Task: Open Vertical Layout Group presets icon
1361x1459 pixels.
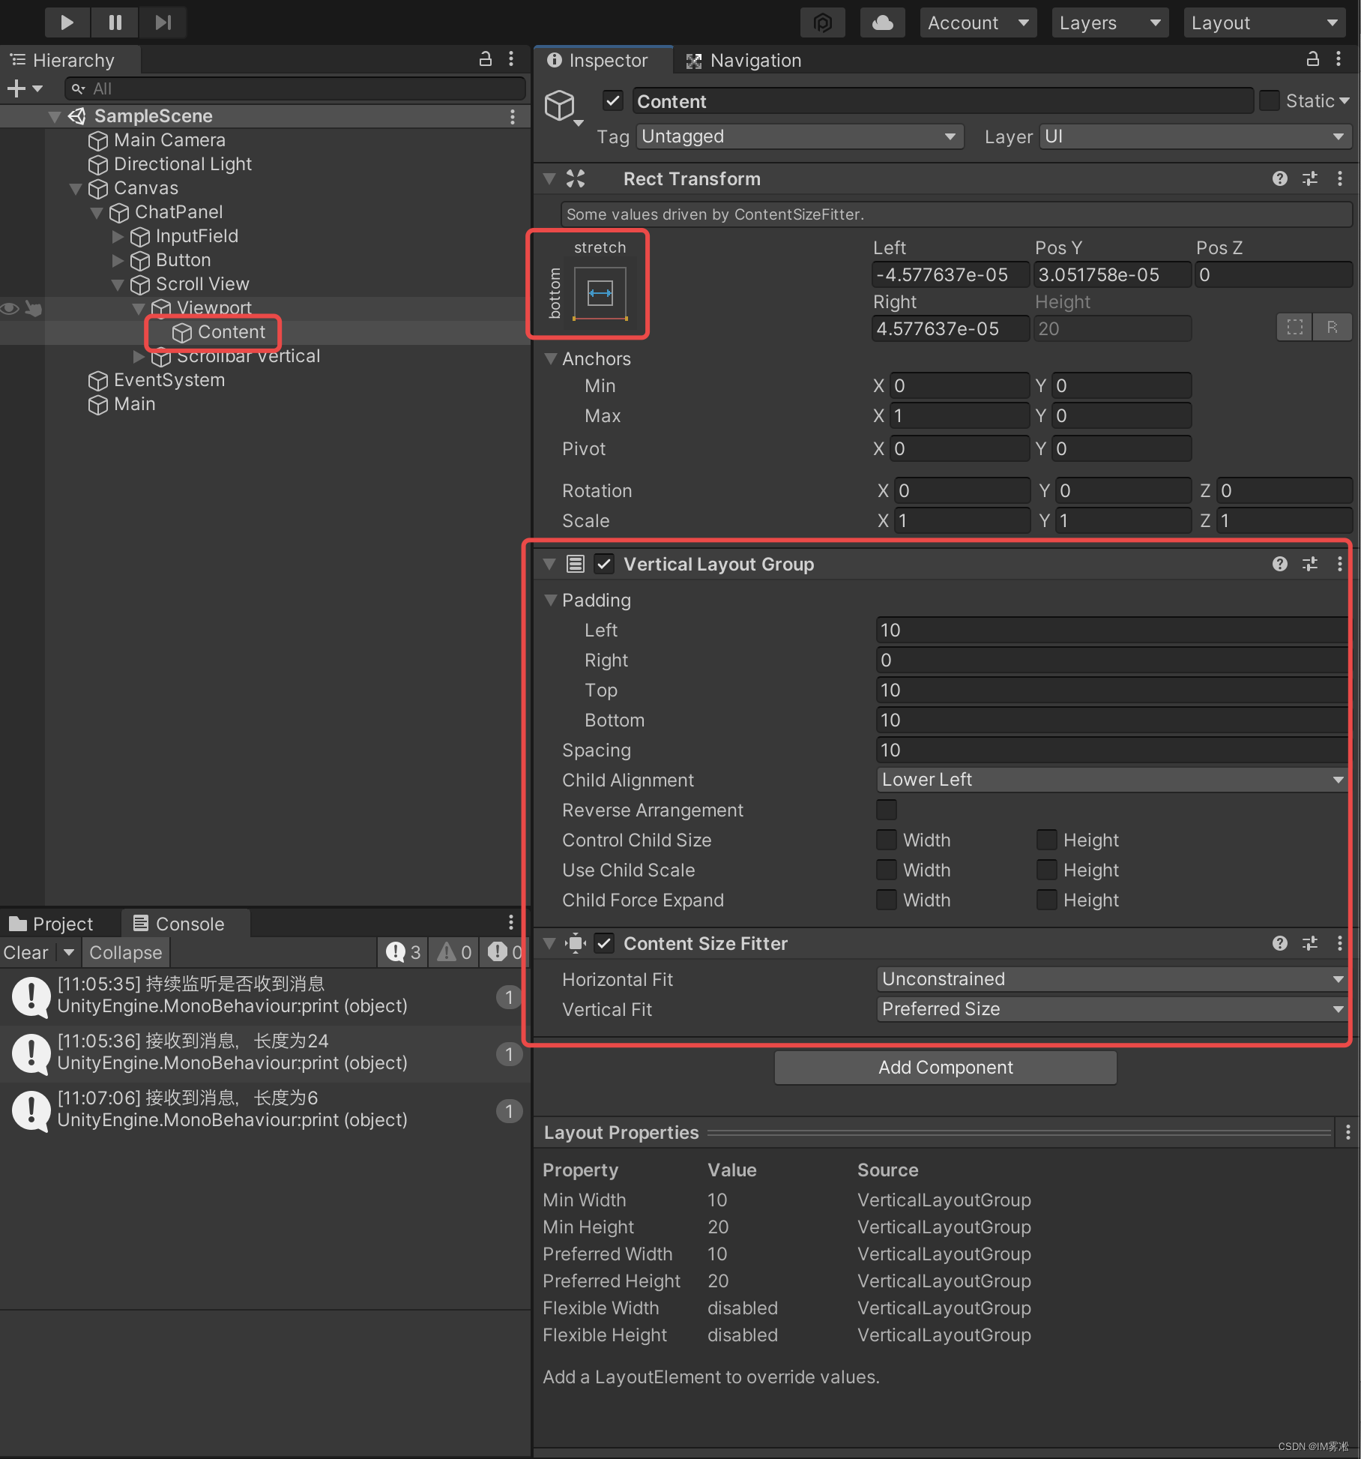Action: (x=1310, y=564)
